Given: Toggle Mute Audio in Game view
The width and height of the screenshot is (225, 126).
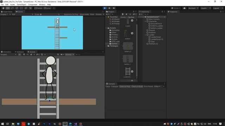Looking at the screenshot, I should point(84,14).
